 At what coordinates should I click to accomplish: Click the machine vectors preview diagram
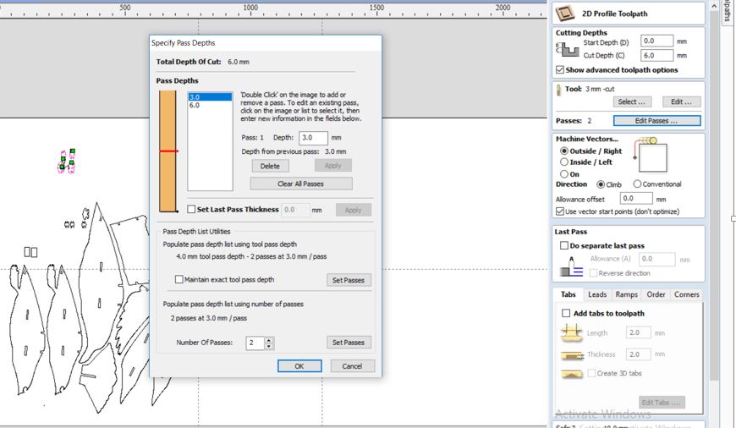click(x=650, y=155)
